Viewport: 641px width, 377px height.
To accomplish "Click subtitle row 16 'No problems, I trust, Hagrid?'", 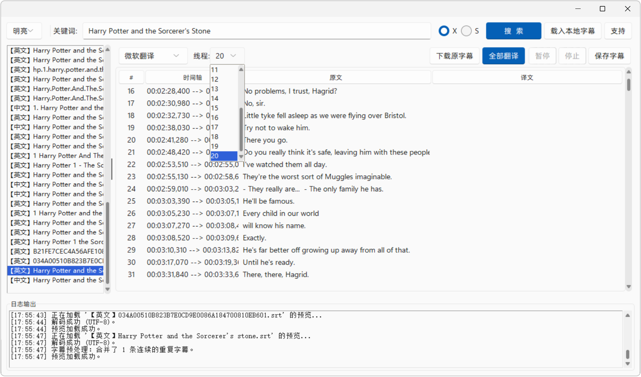I will click(371, 91).
